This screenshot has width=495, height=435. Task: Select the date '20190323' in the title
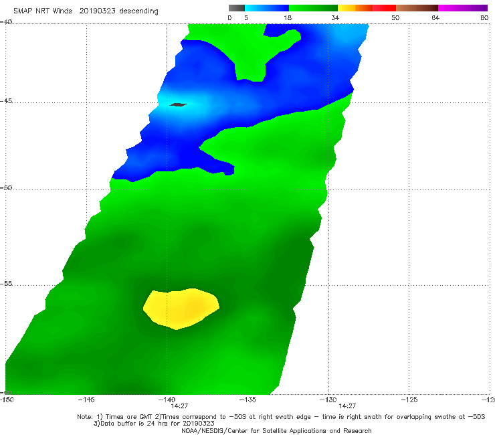tap(97, 11)
